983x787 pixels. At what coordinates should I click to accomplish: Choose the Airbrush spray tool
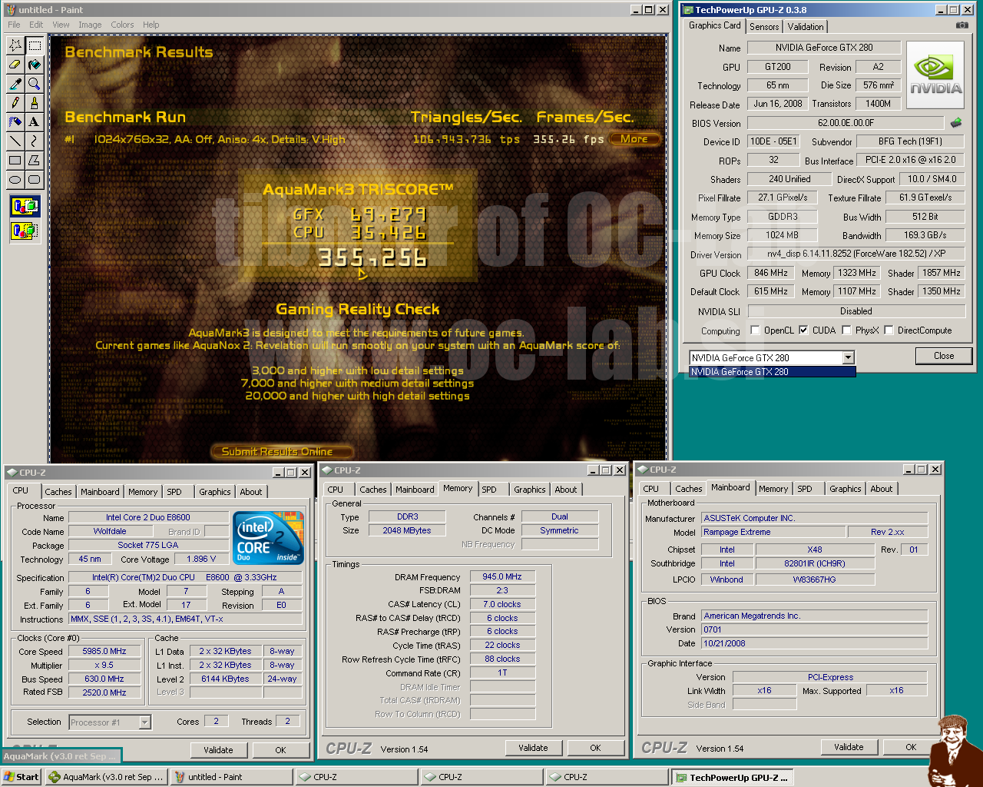click(15, 122)
